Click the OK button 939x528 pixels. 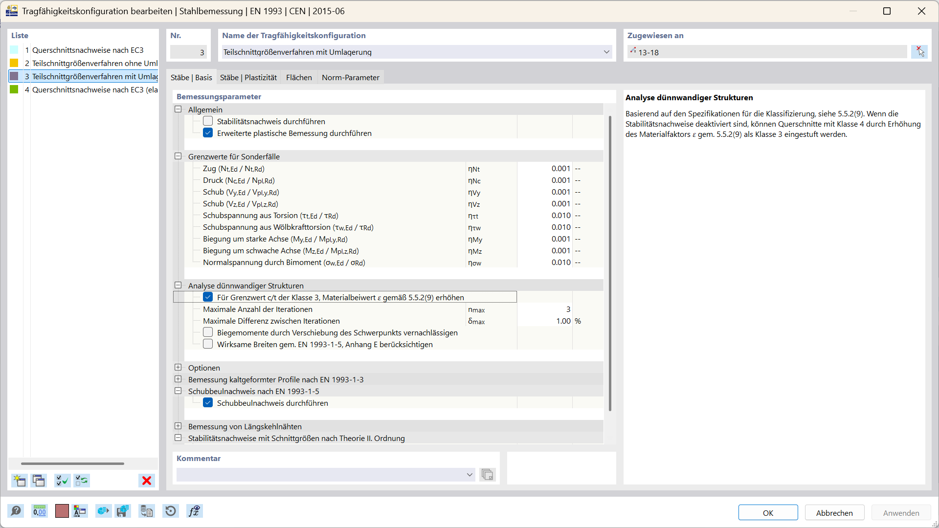point(768,513)
